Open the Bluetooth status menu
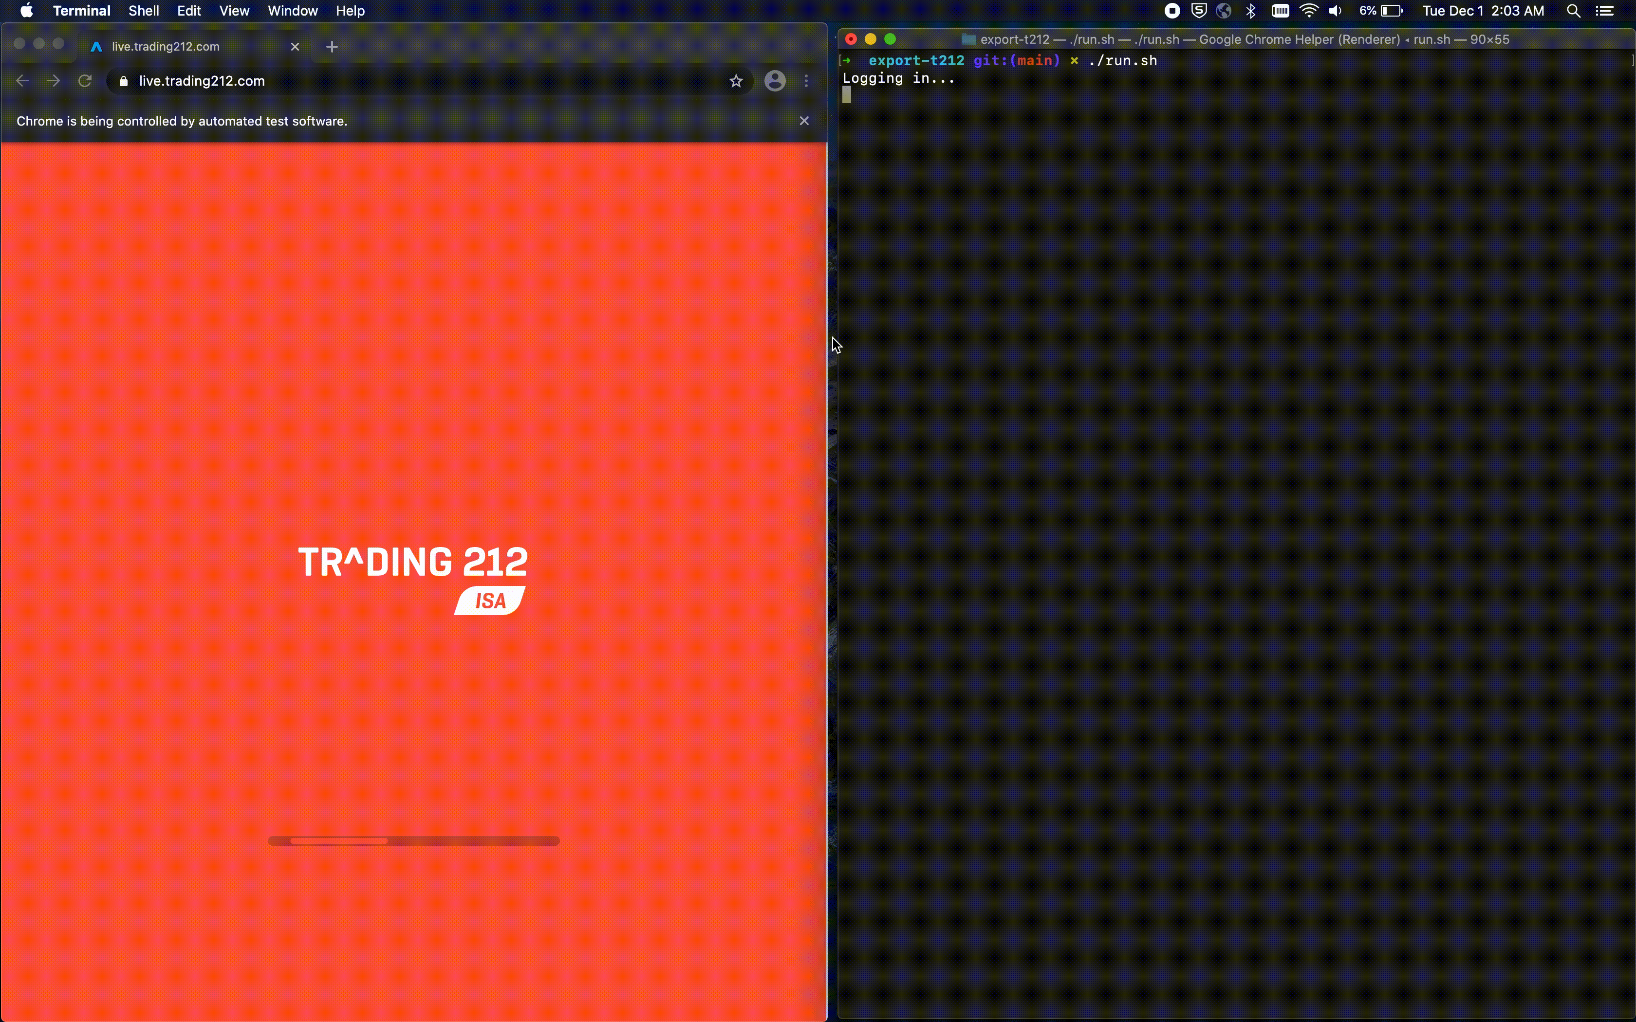 (1251, 10)
